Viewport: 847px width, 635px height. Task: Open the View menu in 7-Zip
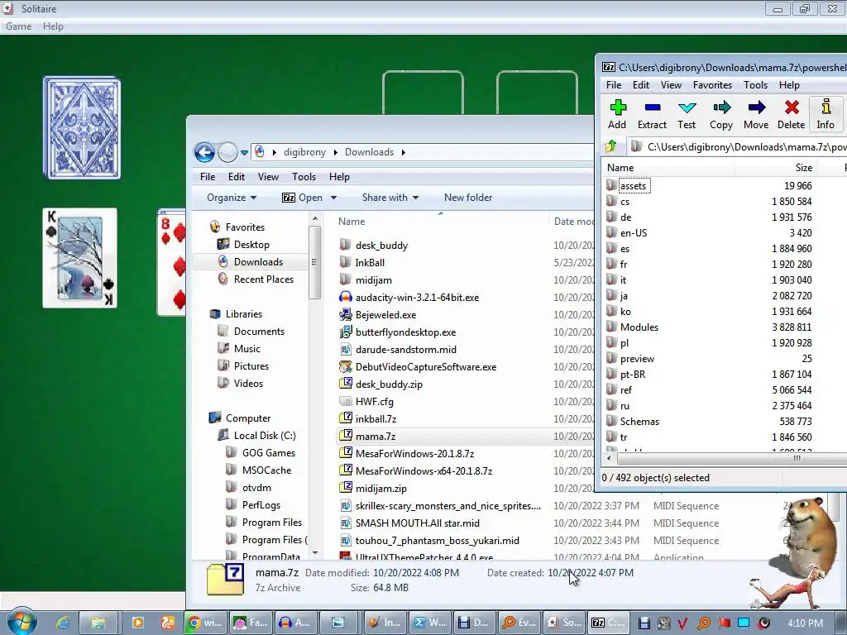click(x=671, y=85)
